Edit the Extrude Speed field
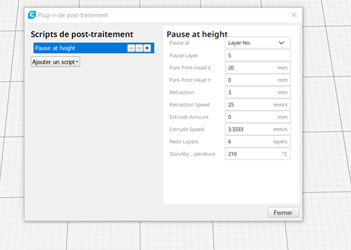This screenshot has width=351, height=250. point(258,129)
